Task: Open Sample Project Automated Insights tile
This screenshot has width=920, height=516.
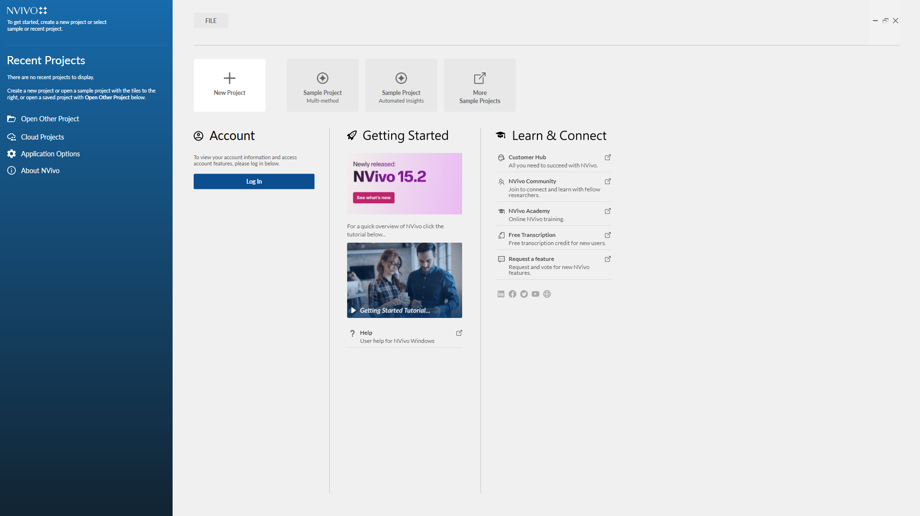Action: [401, 85]
